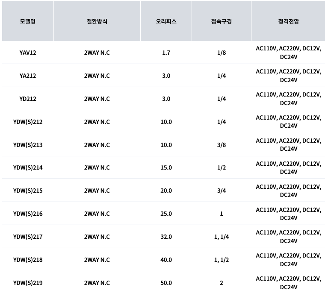The height and width of the screenshot is (296, 325).
Task: Click the 절환방식 column header
Action: pyautogui.click(x=97, y=21)
